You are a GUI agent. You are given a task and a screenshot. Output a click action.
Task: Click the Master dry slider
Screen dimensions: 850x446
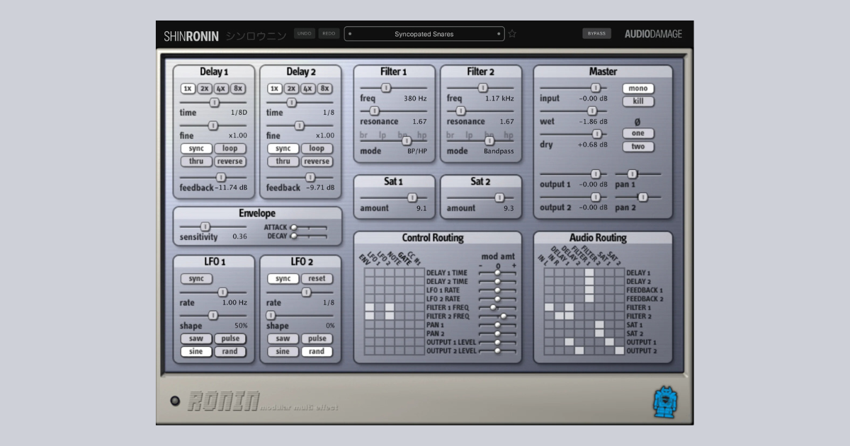(574, 134)
